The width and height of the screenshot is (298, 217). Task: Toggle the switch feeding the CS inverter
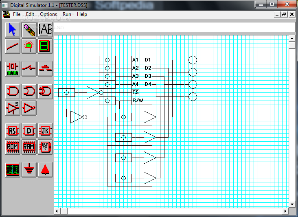point(66,92)
